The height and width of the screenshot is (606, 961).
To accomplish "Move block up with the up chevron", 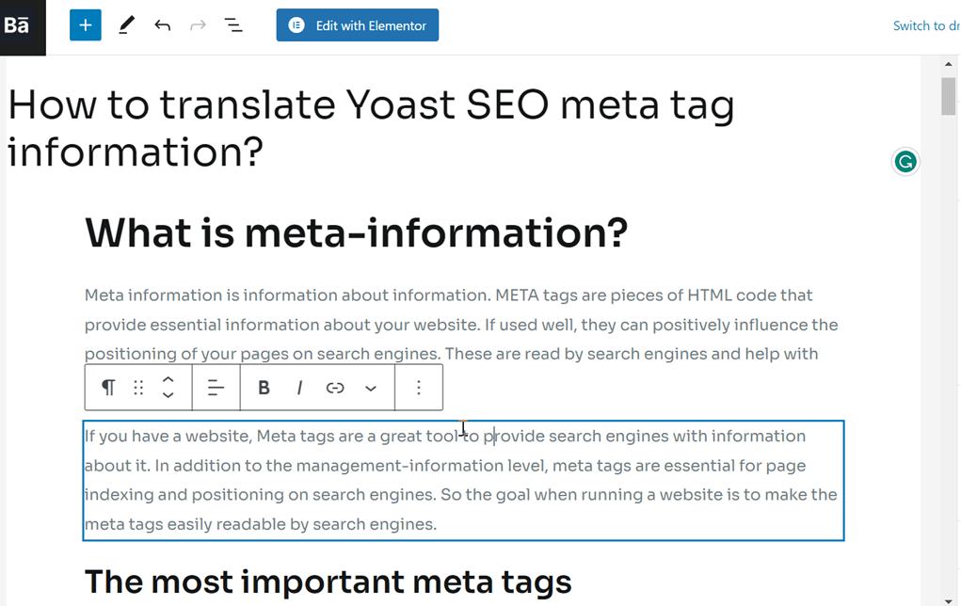I will coord(168,380).
